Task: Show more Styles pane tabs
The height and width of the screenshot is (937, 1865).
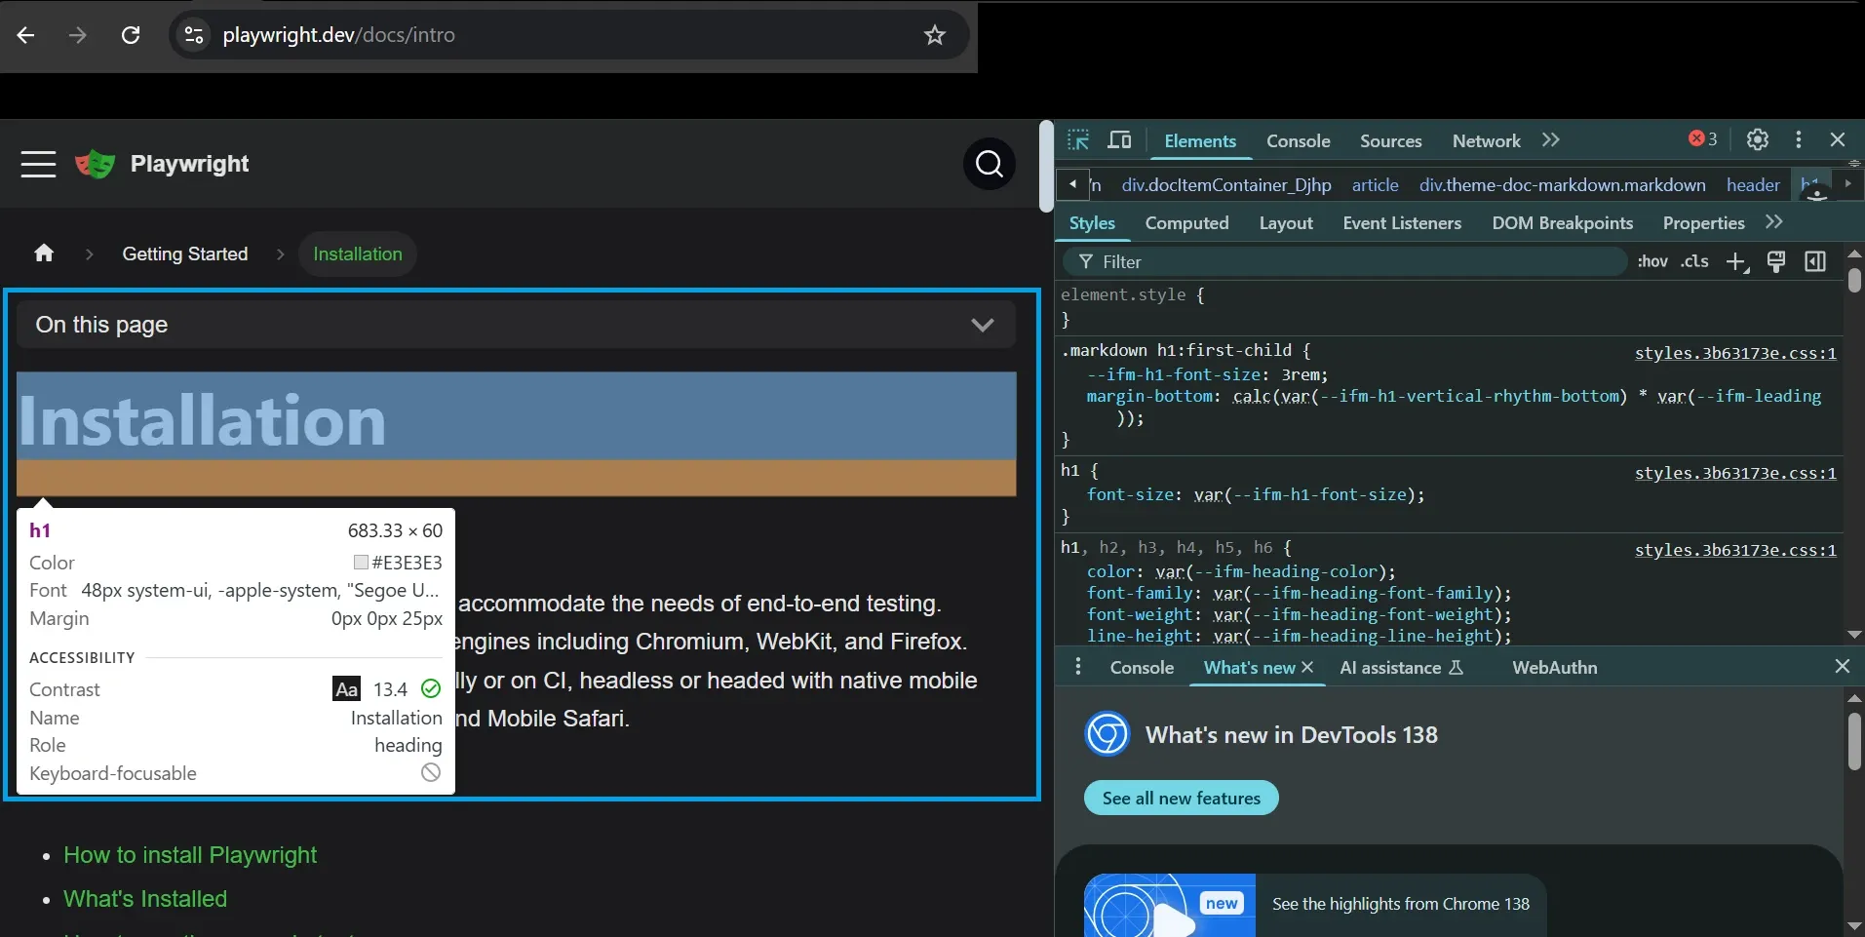Action: click(1774, 222)
